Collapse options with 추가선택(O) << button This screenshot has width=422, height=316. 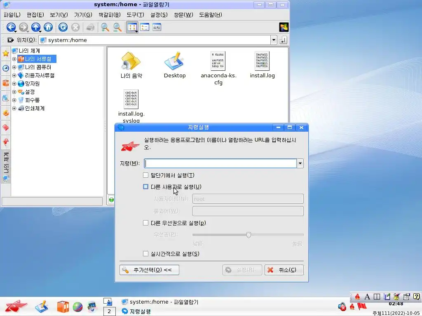point(149,270)
